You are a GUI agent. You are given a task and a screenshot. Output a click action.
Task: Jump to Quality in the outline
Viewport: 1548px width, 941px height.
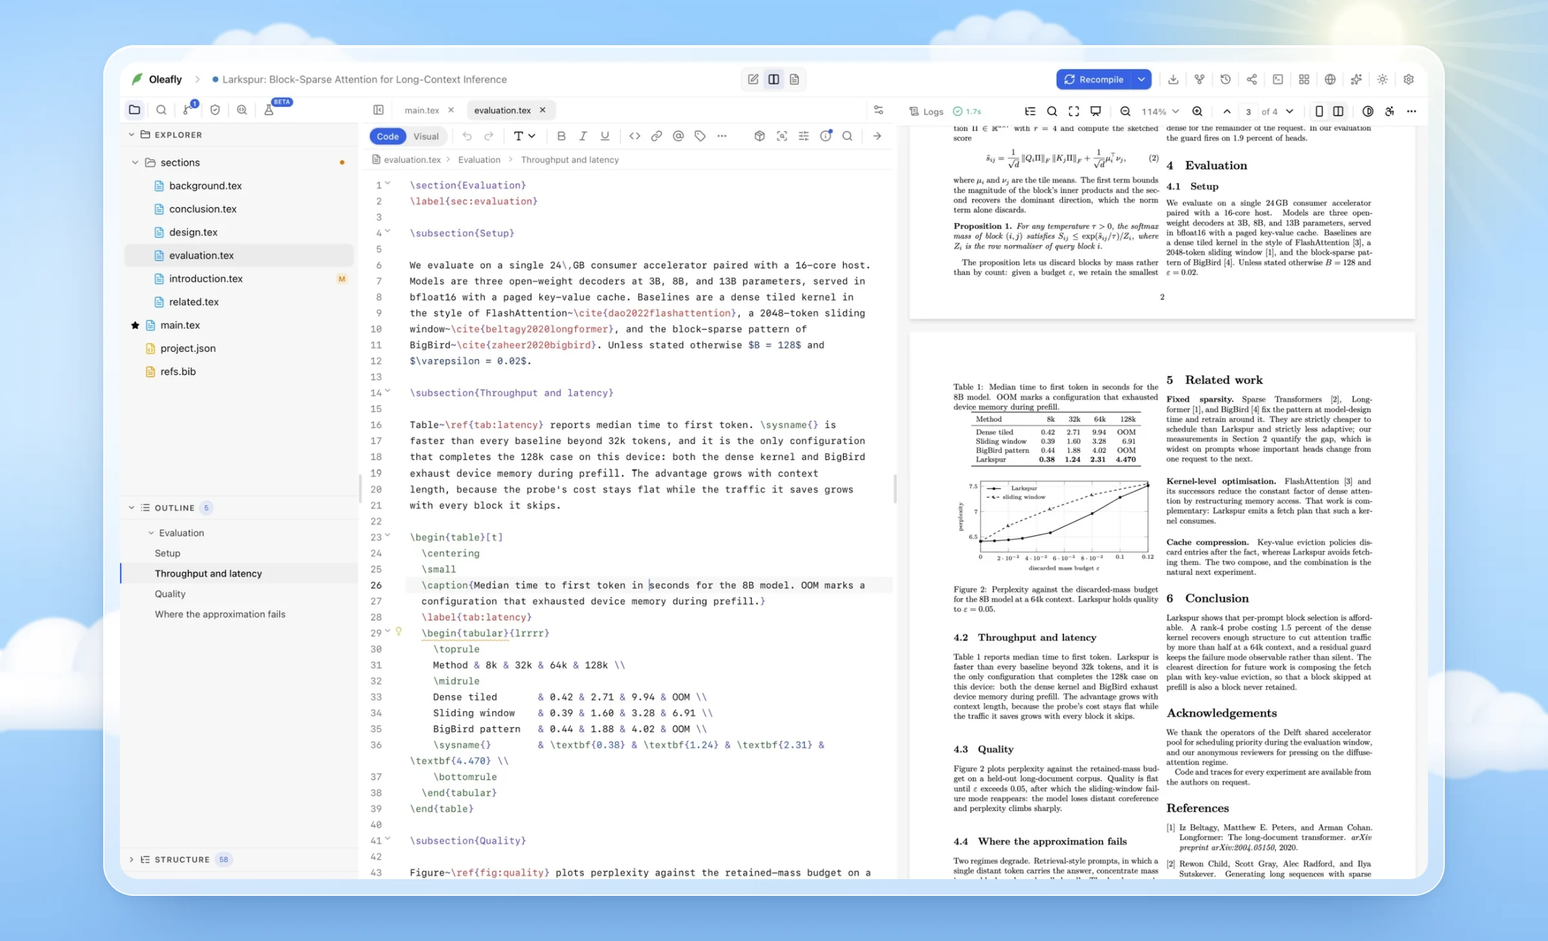(170, 594)
